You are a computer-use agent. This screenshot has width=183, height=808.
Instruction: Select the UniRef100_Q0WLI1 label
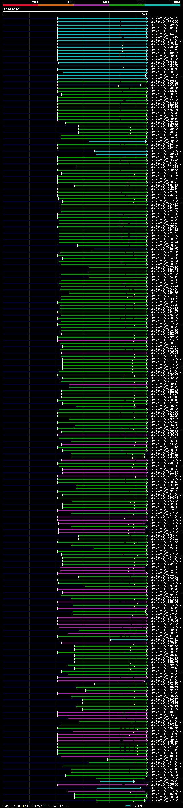click(x=164, y=44)
